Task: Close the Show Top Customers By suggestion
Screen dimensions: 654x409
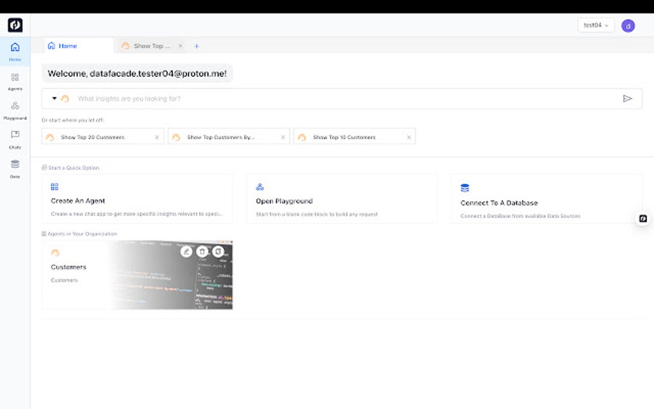Action: 283,137
